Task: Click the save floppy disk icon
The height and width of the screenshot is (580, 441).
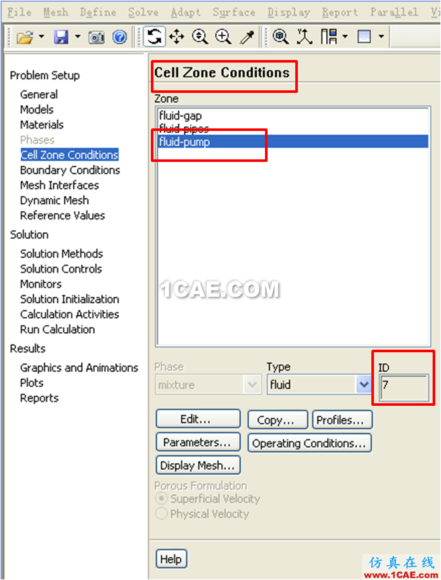Action: click(61, 37)
